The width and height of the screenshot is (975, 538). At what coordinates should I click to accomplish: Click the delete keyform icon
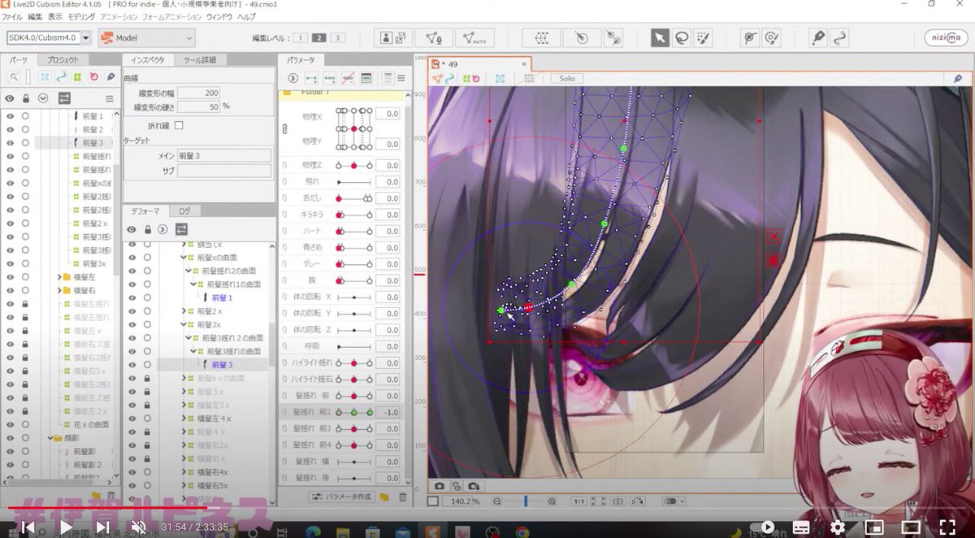click(x=348, y=78)
